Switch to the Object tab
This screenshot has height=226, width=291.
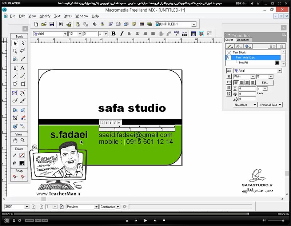click(x=229, y=40)
